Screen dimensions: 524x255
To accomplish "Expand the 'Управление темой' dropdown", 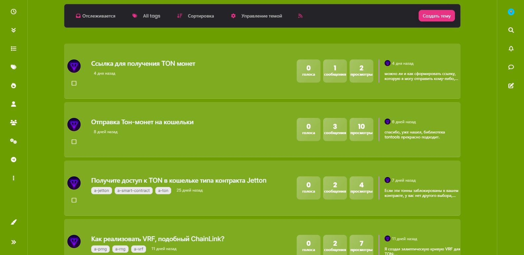I will [x=257, y=16].
